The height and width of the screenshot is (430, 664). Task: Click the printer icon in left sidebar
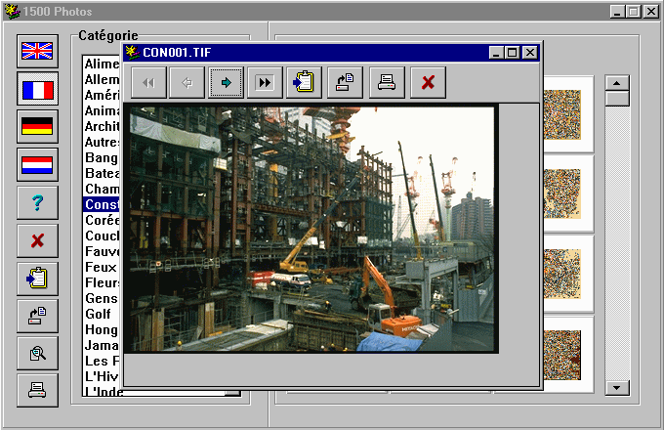(37, 389)
